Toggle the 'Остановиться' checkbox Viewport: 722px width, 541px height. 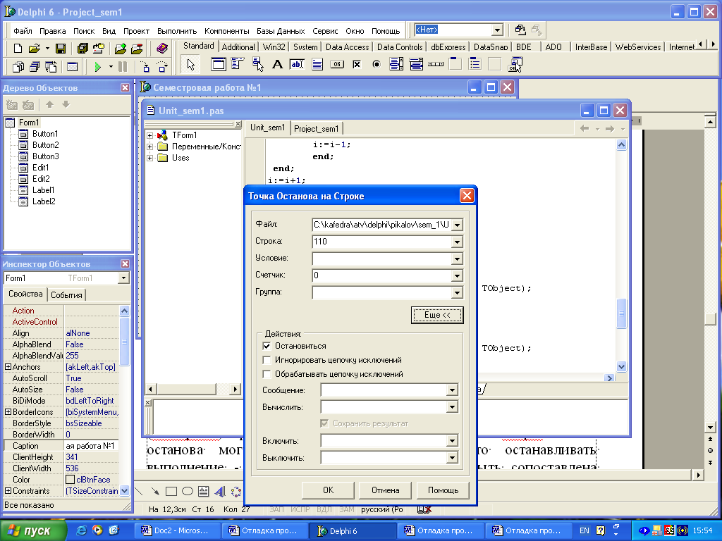267,346
